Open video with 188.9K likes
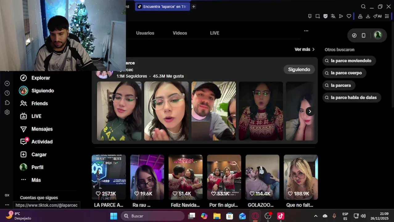394x222 pixels. pyautogui.click(x=301, y=177)
